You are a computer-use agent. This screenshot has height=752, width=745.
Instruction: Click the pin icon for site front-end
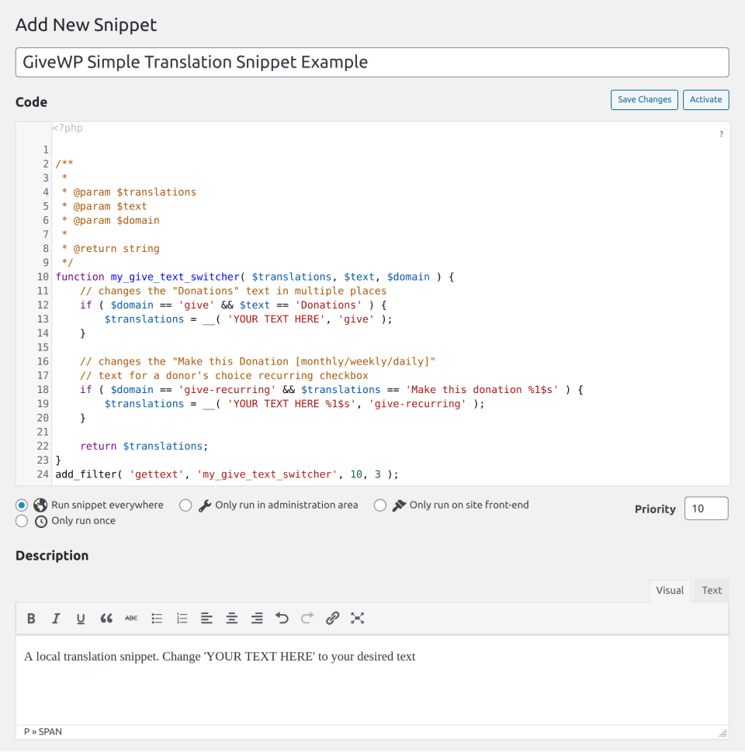[399, 505]
